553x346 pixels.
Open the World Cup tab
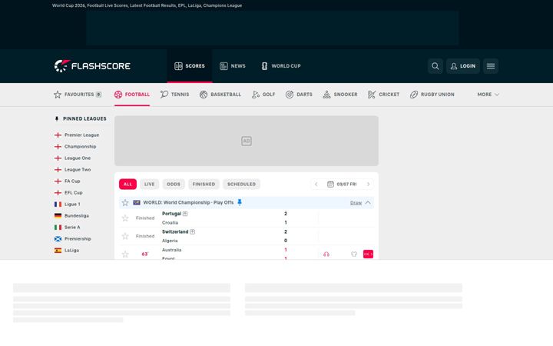pyautogui.click(x=281, y=66)
